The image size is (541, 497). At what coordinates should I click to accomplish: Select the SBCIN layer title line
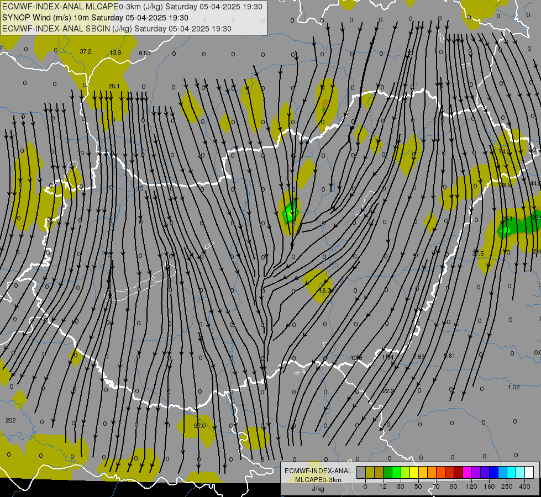pyautogui.click(x=117, y=29)
